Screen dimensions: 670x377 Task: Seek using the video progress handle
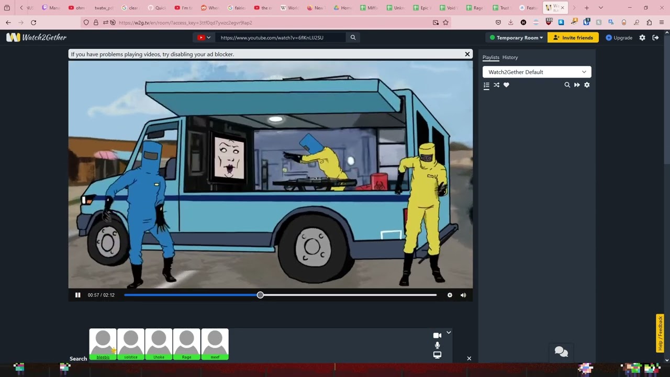click(x=260, y=295)
